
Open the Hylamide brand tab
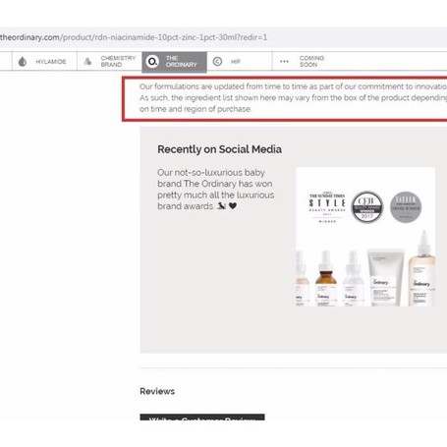point(44,61)
